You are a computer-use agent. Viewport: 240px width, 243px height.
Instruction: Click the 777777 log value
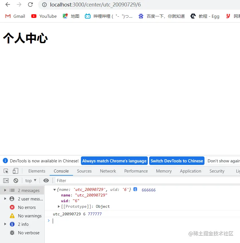pyautogui.click(x=95, y=214)
